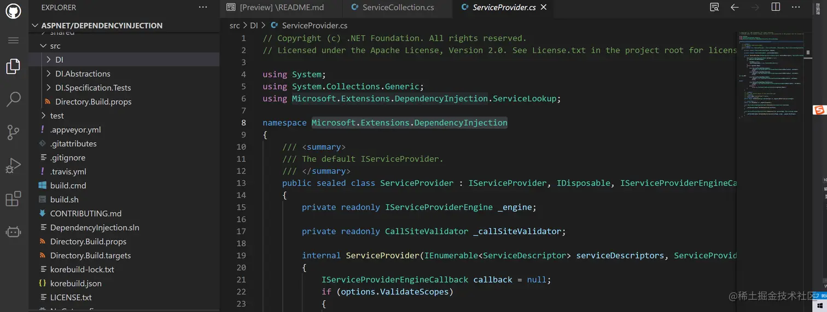Screen dimensions: 827x312
Task: Open the Search view in the activity bar
Action: tap(13, 99)
